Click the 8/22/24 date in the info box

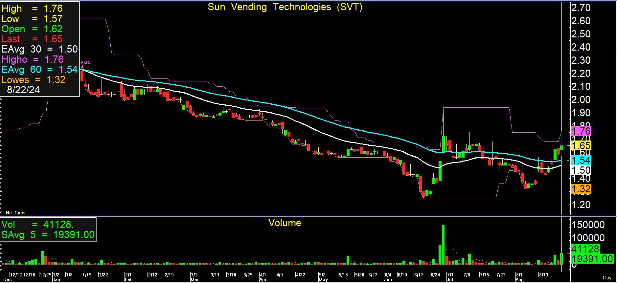pyautogui.click(x=23, y=90)
